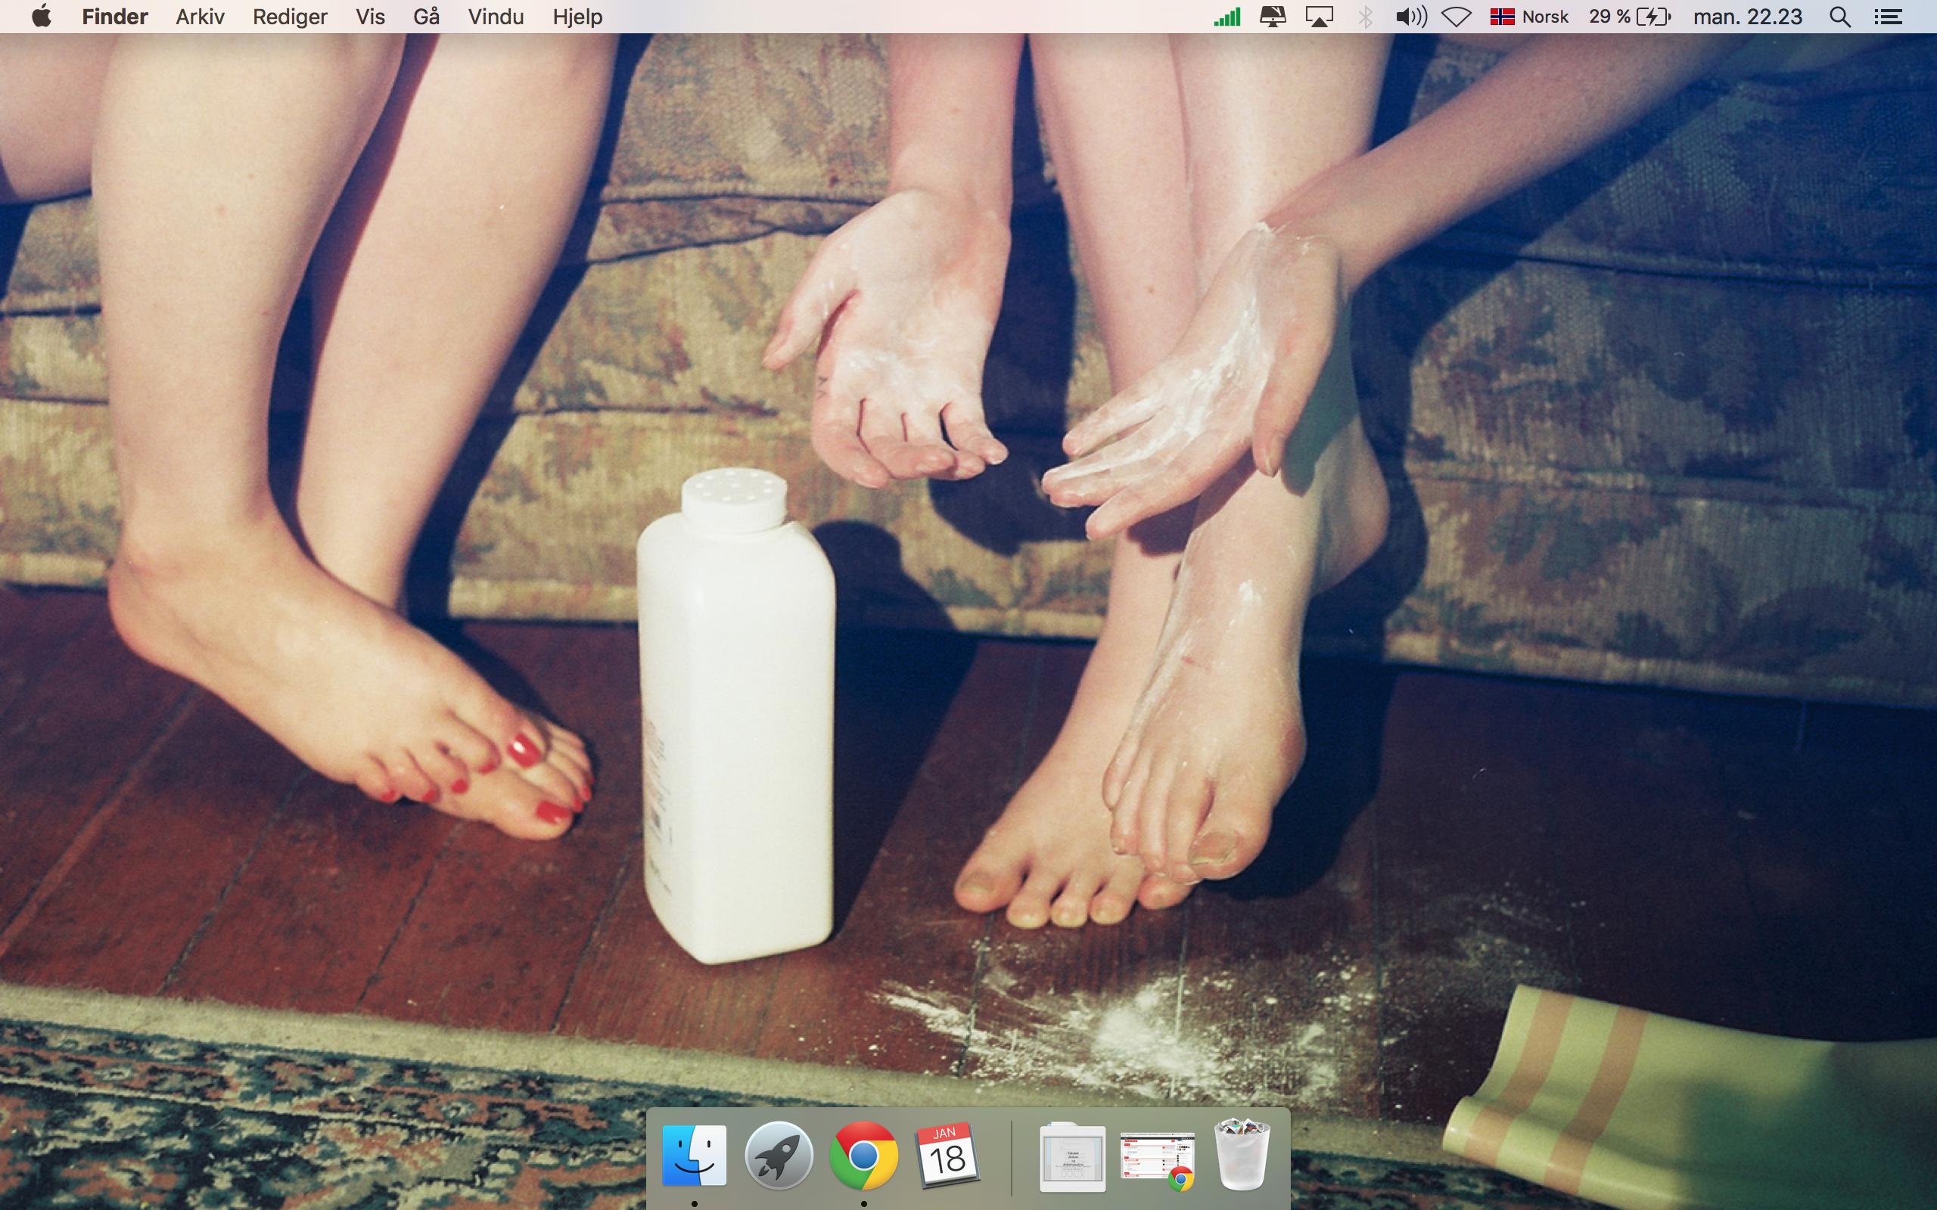Open the Apple menu
Viewport: 1937px width, 1210px height.
[42, 17]
